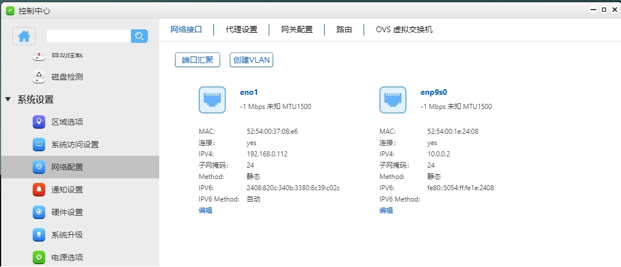The height and width of the screenshot is (267, 621).
Task: Click the 系统升级 arrow icon
Action: [x=39, y=235]
